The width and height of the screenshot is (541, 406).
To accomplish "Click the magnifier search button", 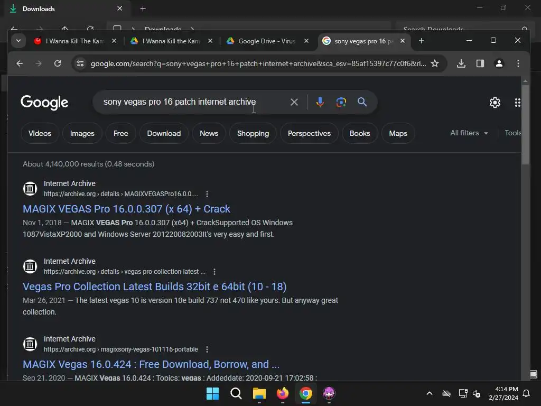I will (362, 102).
